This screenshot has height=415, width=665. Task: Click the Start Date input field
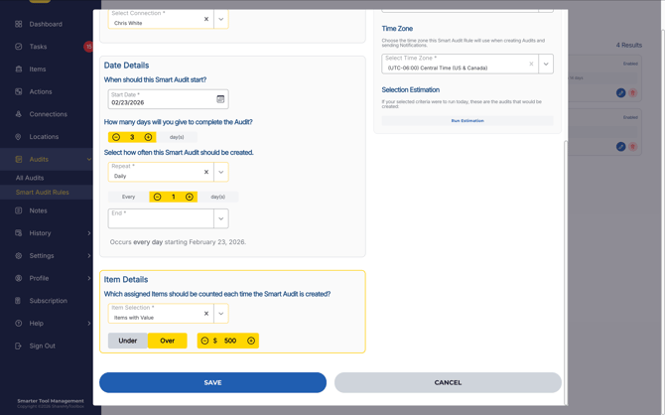click(169, 99)
